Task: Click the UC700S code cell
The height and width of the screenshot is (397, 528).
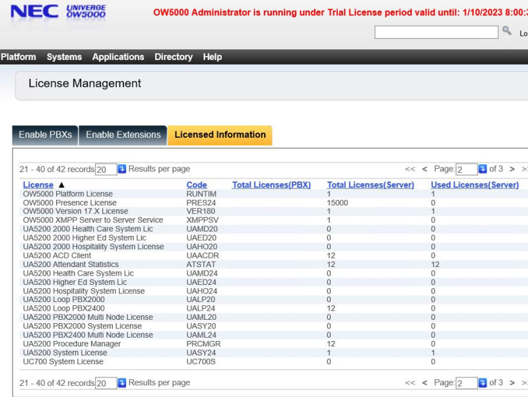Action: tap(201, 361)
